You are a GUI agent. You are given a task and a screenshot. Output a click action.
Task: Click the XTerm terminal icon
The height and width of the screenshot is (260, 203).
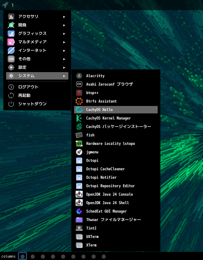[79, 245]
